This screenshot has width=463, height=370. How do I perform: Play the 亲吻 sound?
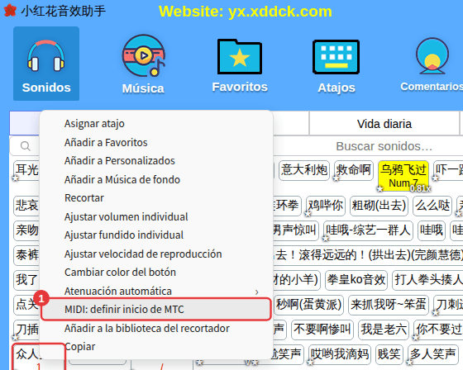[26, 230]
